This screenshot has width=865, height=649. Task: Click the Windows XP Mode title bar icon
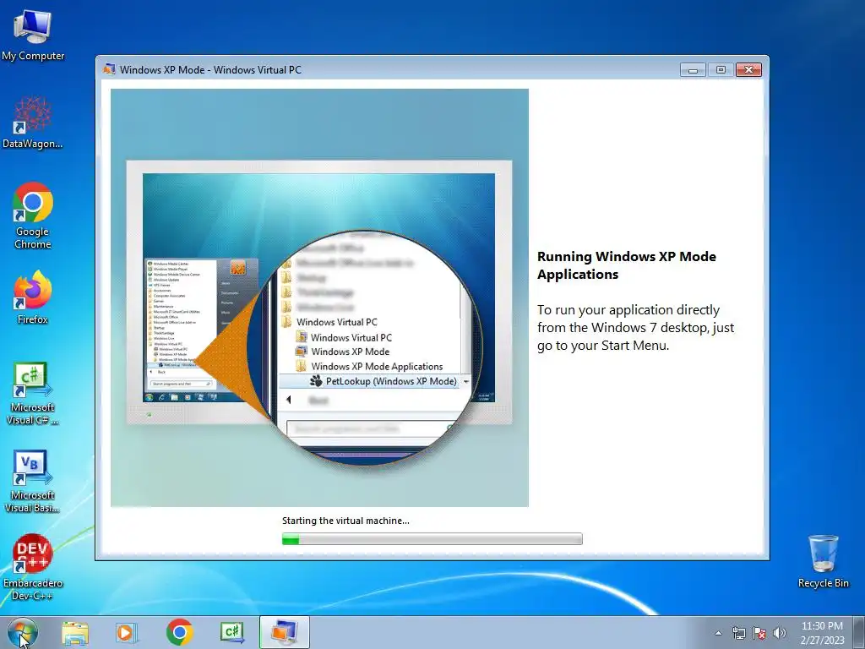point(109,69)
